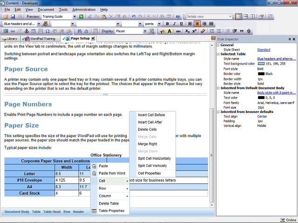Click the Open folder toolbar icon
This screenshot has height=223, width=298.
[6, 17]
